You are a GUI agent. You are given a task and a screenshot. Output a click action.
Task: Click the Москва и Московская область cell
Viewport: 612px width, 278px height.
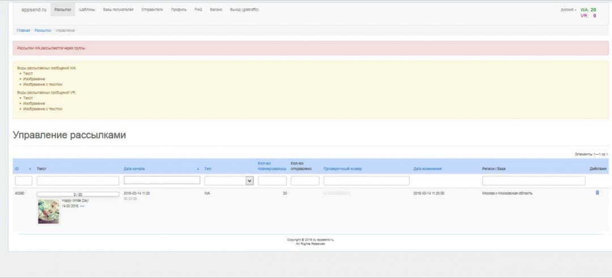tap(507, 193)
